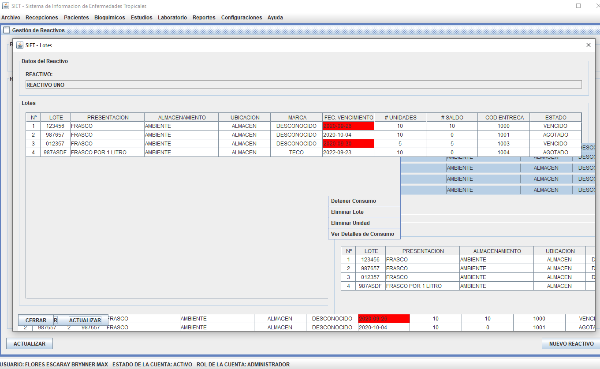This screenshot has width=600, height=369.
Task: Click the CERRAR button
Action: coord(36,321)
